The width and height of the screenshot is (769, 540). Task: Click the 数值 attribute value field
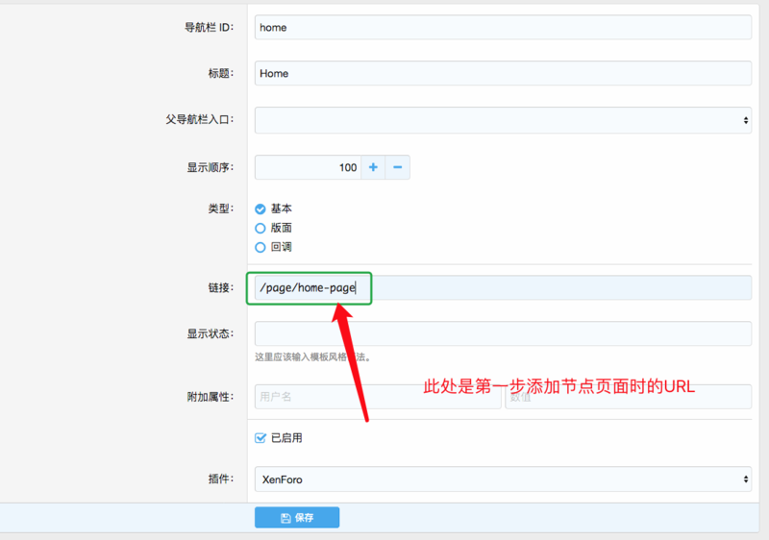point(628,396)
